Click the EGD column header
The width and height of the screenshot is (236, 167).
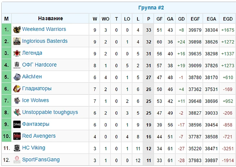click(228, 19)
